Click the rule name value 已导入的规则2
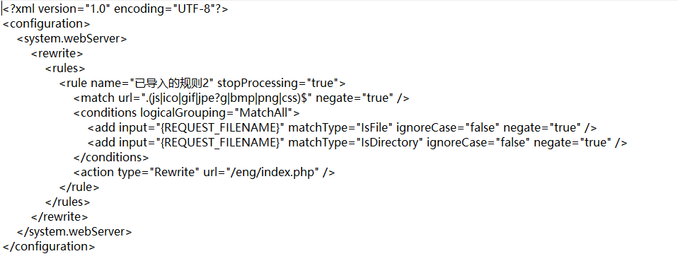678x278 pixels. pos(169,83)
